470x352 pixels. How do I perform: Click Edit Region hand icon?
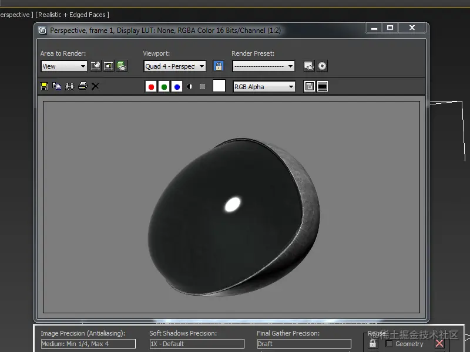coord(96,66)
